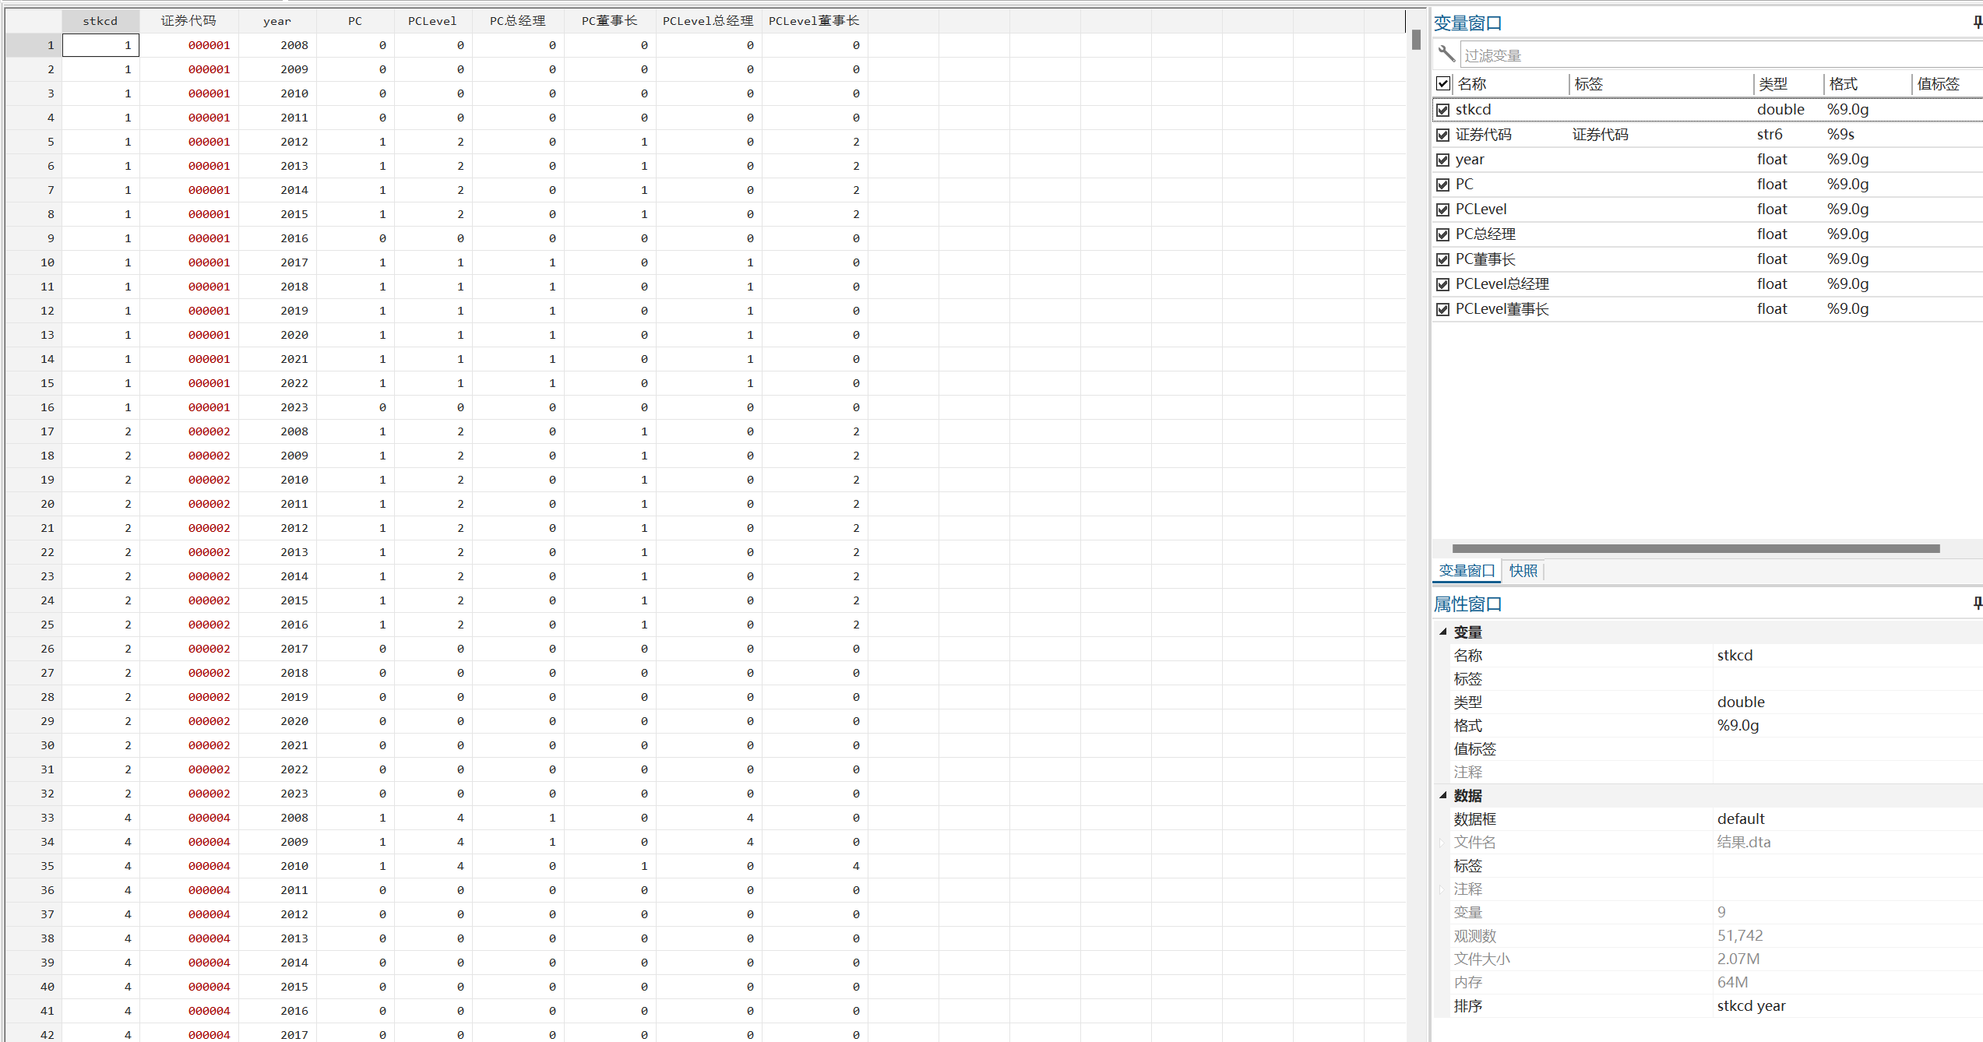Uncheck the PCLevel董事长 variable checkbox
Image resolution: width=1983 pixels, height=1042 pixels.
point(1443,309)
